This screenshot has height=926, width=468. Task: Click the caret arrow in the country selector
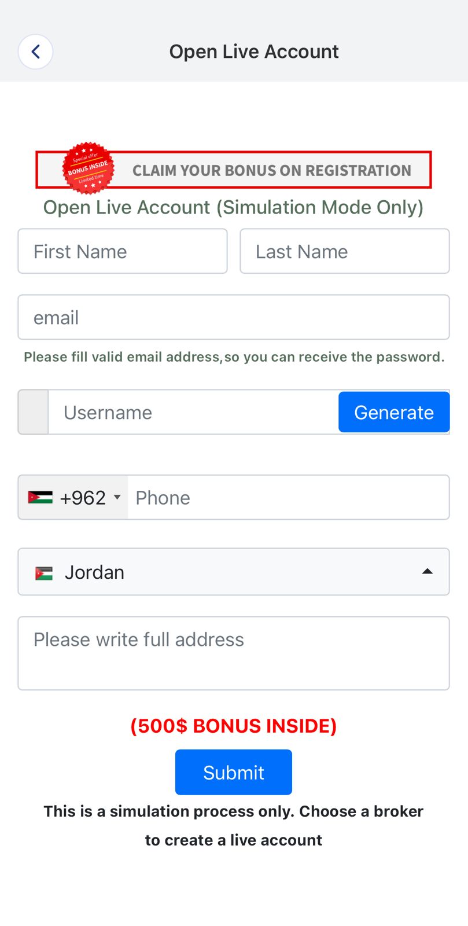pos(428,572)
